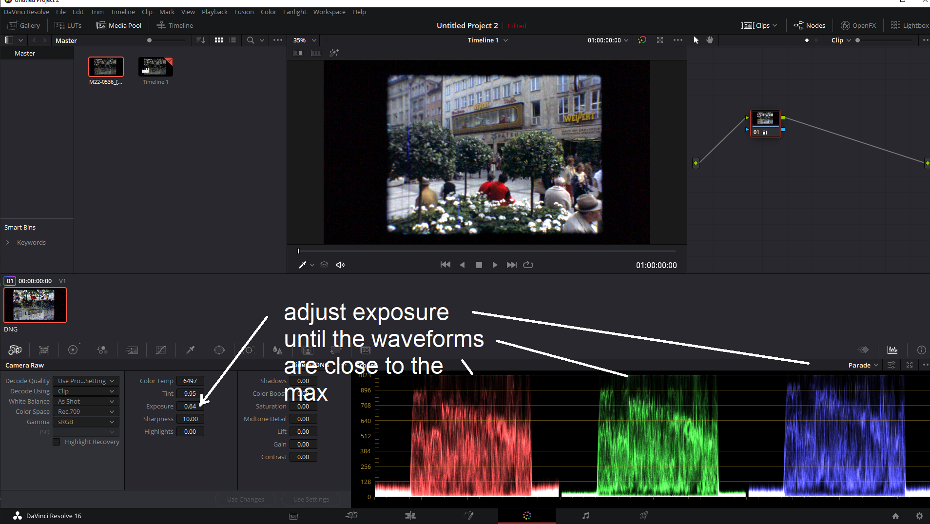Open the Blur palette icon
Image resolution: width=930 pixels, height=524 pixels.
[x=277, y=350]
